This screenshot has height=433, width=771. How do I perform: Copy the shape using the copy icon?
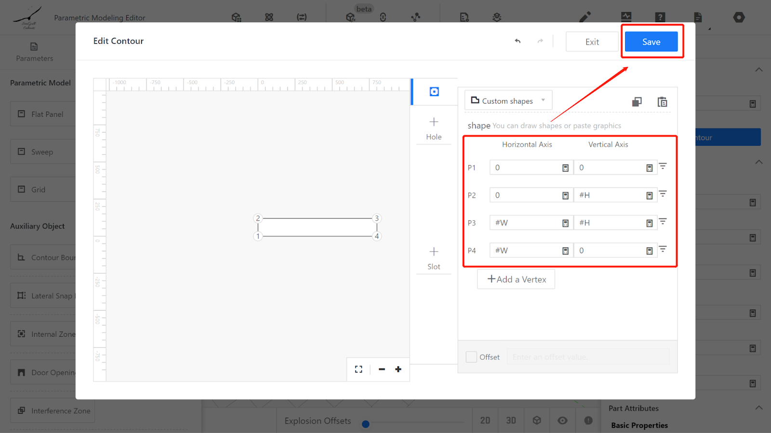pos(637,102)
